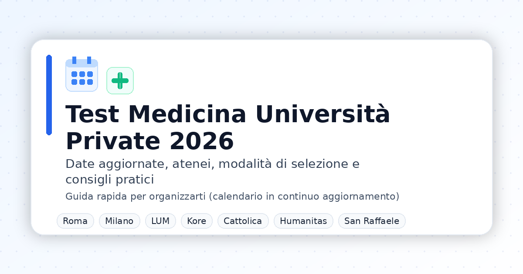
Task: Select the Roma tag
Action: [x=75, y=221]
